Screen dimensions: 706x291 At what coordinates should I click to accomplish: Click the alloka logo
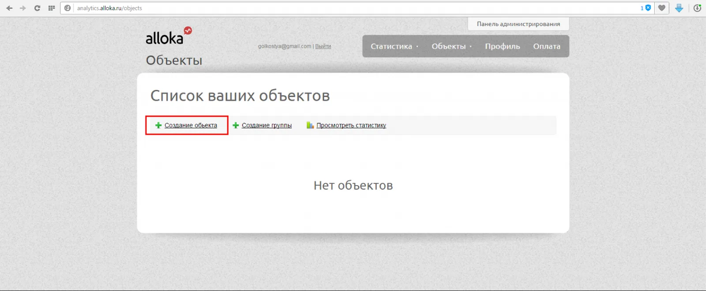[x=169, y=36]
